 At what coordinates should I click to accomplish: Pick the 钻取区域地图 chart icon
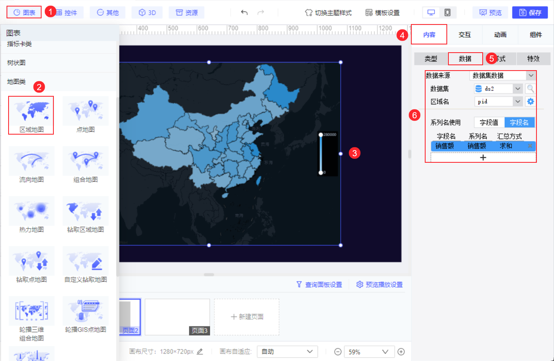pos(86,211)
